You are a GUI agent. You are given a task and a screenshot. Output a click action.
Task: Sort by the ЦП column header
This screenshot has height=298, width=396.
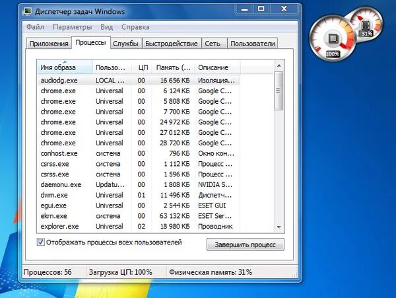pos(142,67)
